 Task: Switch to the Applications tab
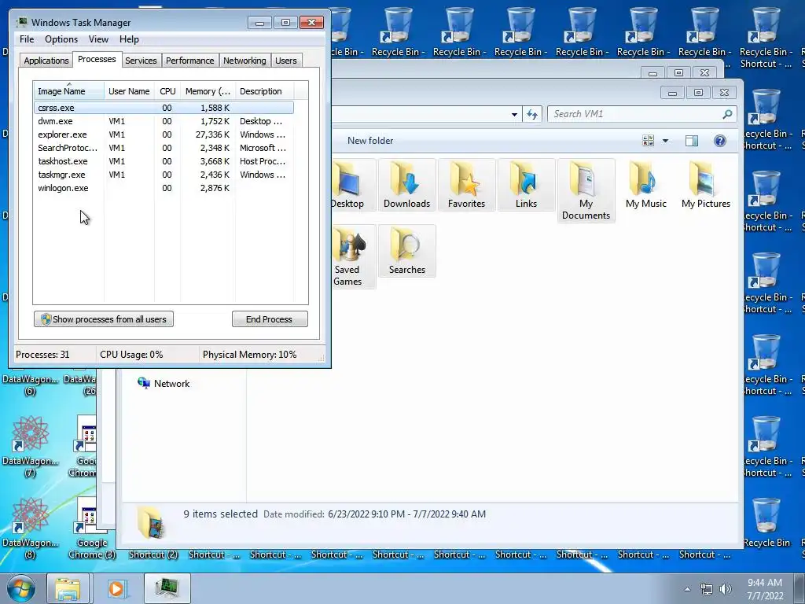pyautogui.click(x=46, y=61)
